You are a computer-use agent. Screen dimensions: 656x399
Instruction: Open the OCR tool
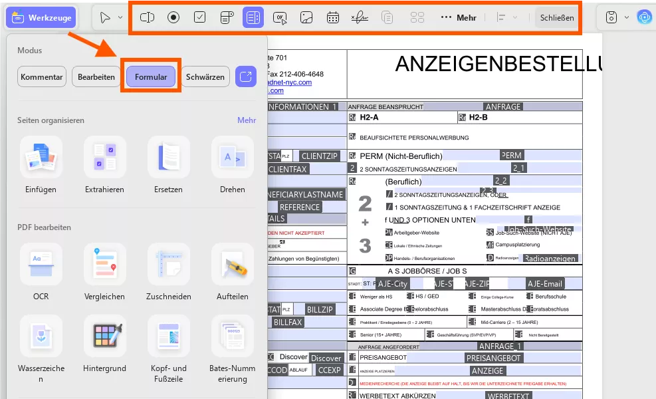point(41,273)
